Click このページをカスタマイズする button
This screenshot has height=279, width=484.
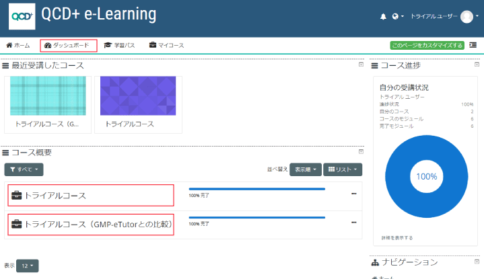pyautogui.click(x=427, y=45)
